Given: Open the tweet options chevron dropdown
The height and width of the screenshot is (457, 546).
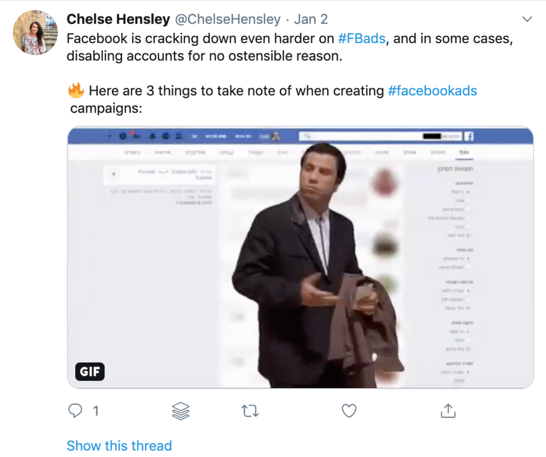Looking at the screenshot, I should tap(527, 20).
